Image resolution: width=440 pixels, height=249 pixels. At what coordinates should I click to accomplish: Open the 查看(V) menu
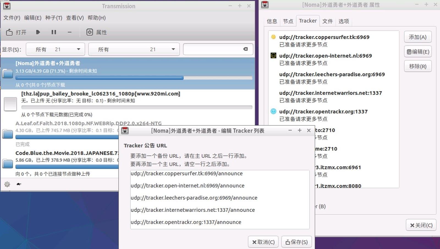click(x=75, y=18)
